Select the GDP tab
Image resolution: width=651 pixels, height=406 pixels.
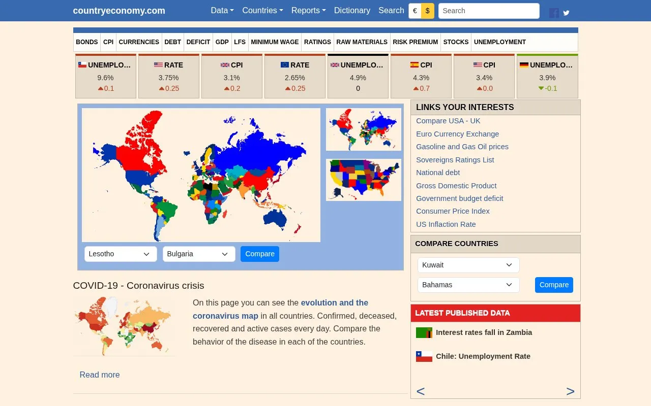222,42
